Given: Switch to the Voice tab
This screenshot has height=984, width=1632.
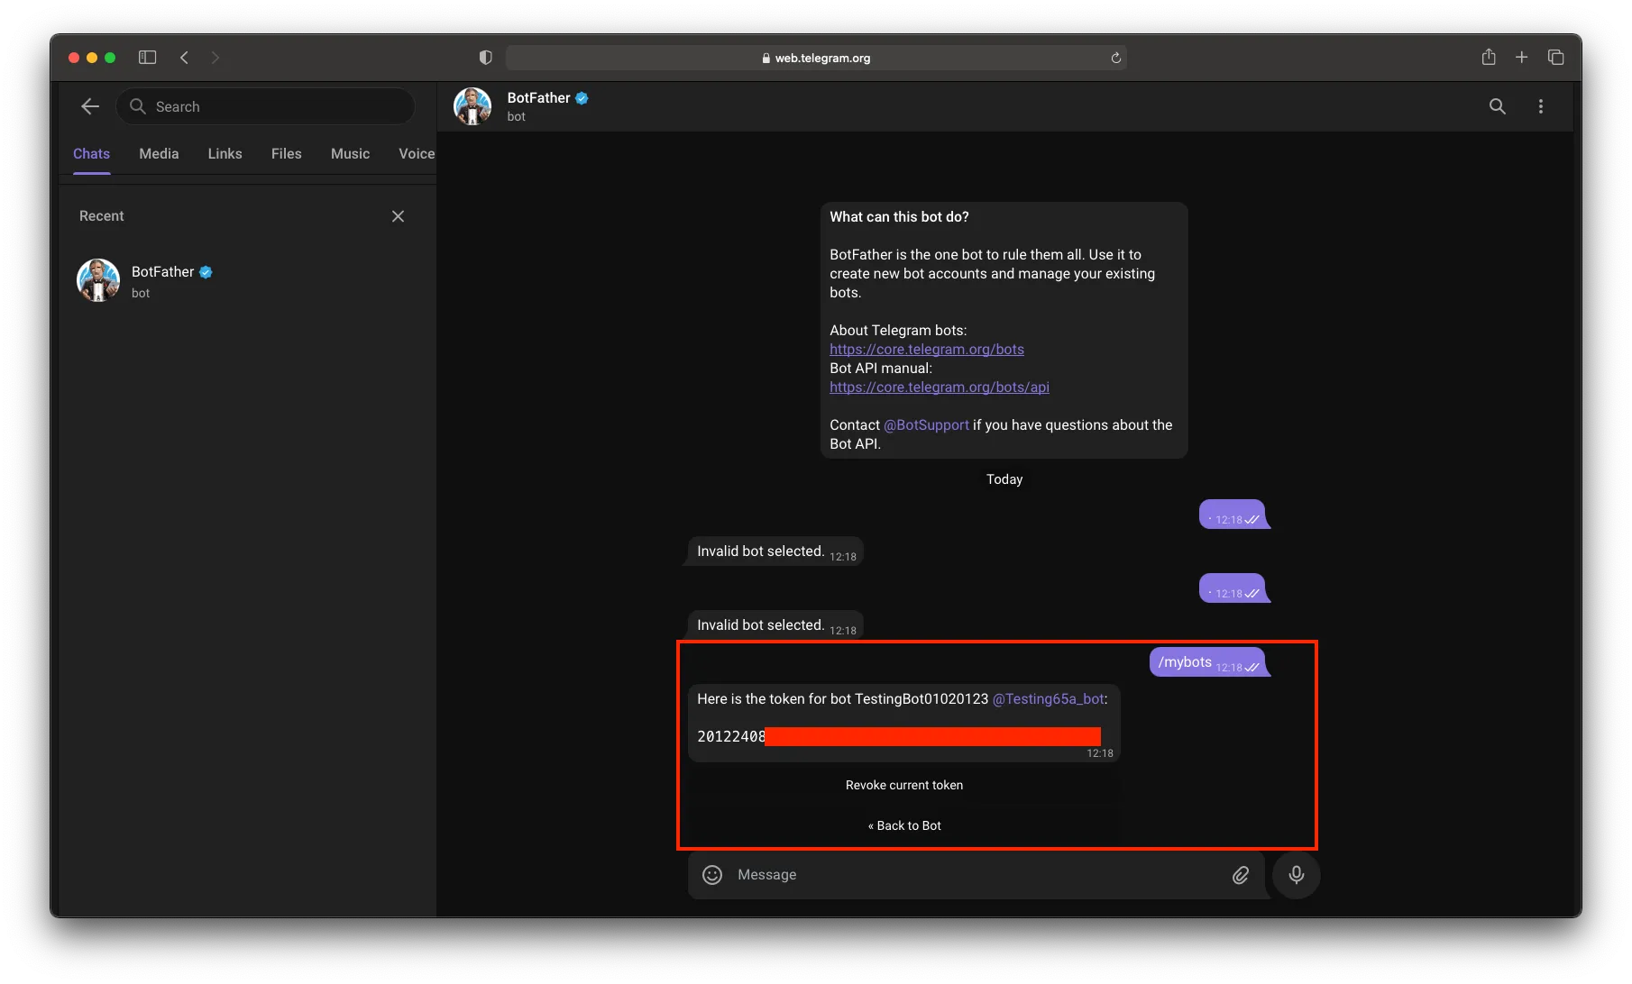Looking at the screenshot, I should (417, 154).
